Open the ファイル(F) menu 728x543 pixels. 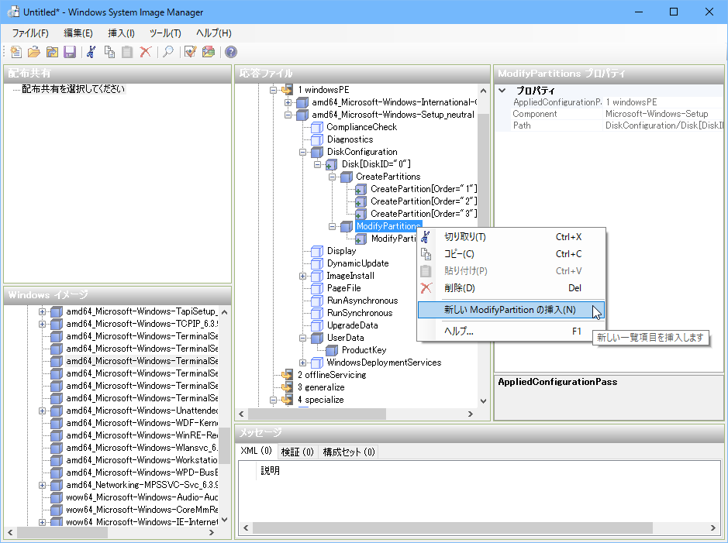click(30, 33)
